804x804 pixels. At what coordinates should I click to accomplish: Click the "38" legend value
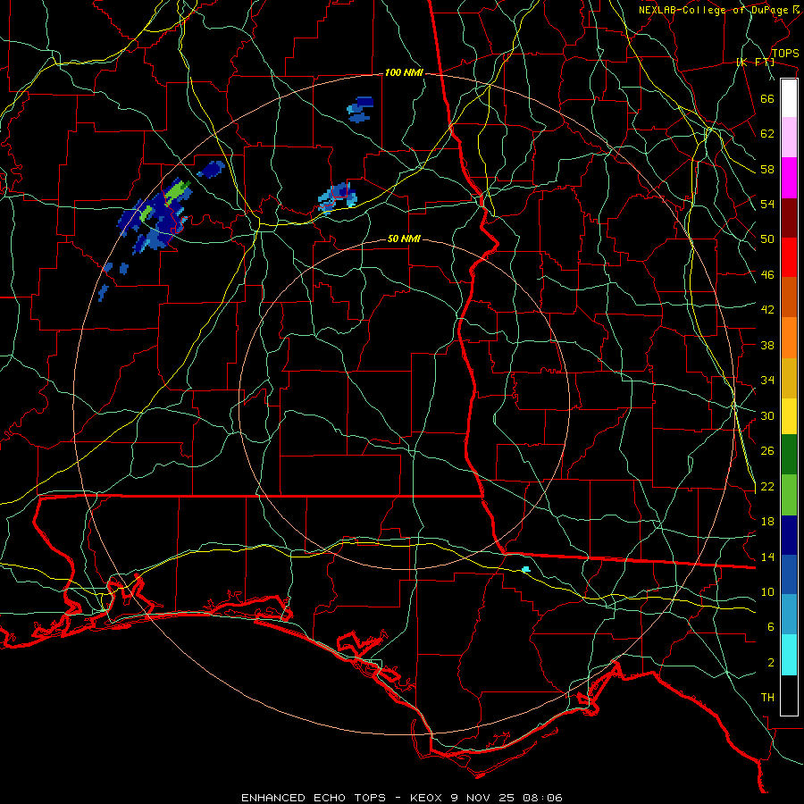click(x=767, y=345)
